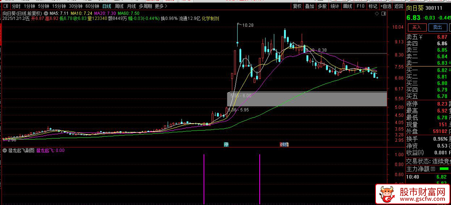Click the 收益(三) label icon
Viewport: 451px width, 205px height.
click(x=415, y=153)
